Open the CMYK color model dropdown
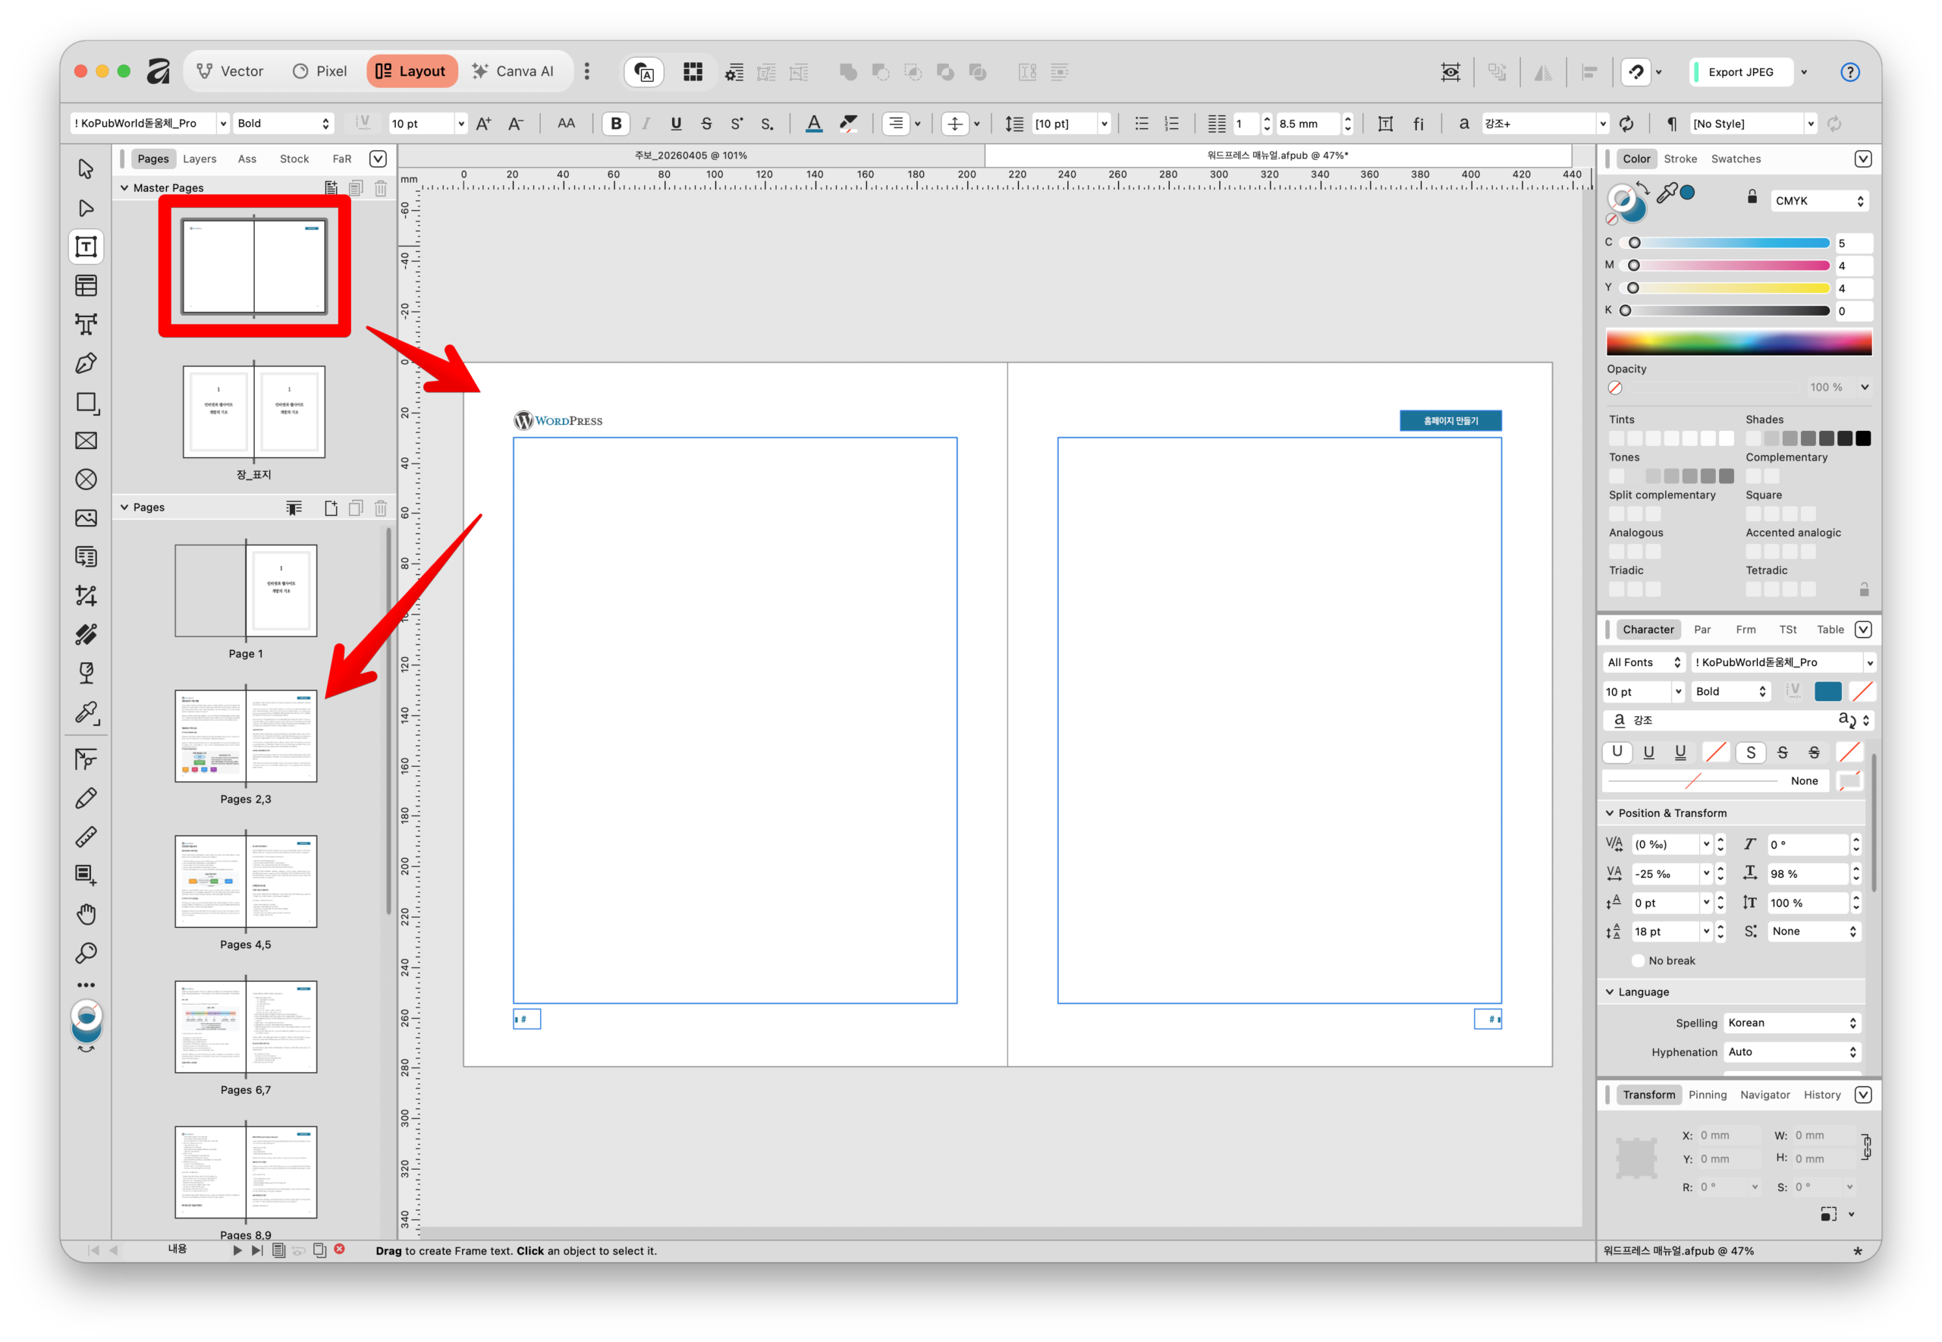Image resolution: width=1942 pixels, height=1342 pixels. click(x=1819, y=201)
